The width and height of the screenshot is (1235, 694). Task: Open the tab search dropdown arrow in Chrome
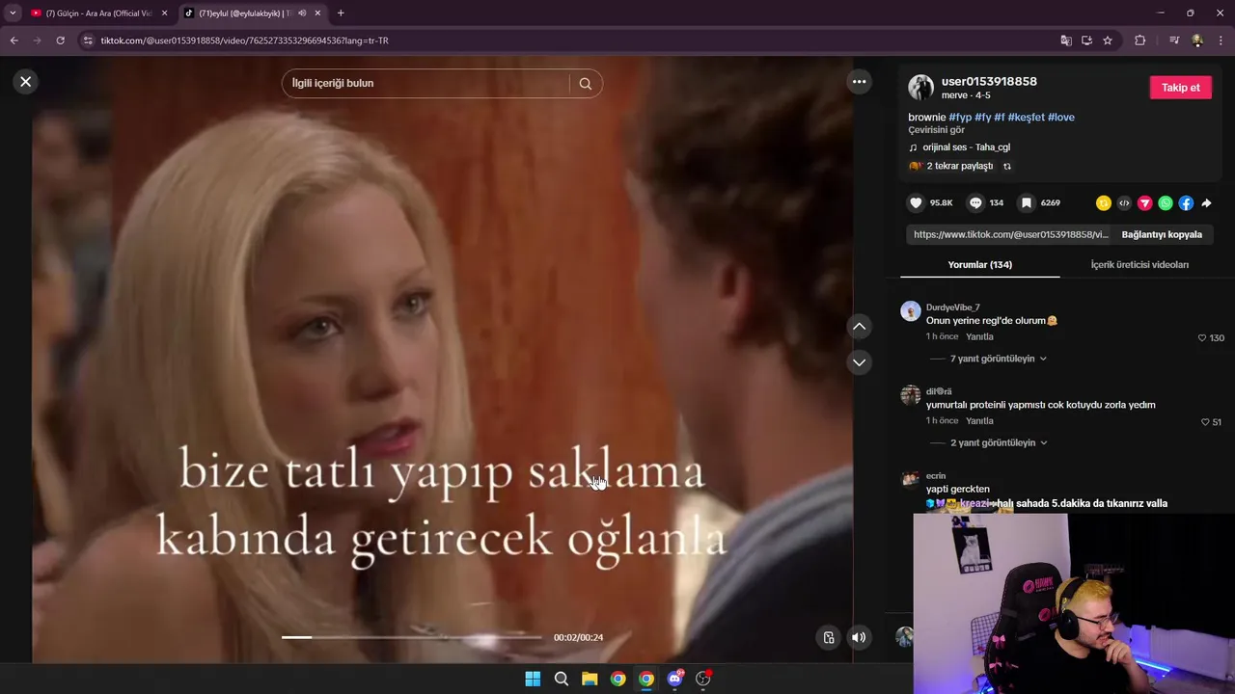[13, 13]
